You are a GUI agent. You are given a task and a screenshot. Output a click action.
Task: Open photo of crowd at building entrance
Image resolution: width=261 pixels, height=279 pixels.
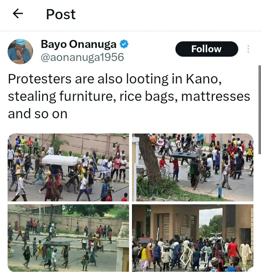(x=192, y=238)
